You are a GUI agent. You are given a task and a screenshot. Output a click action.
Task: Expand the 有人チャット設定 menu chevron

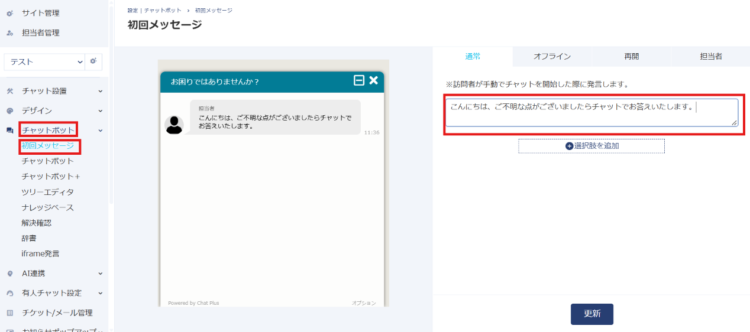(100, 293)
